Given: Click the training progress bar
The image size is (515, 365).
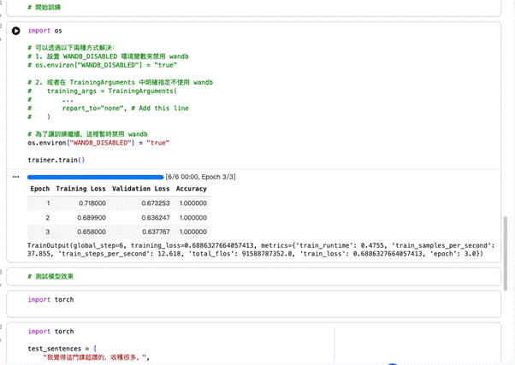Looking at the screenshot, I should coord(95,177).
